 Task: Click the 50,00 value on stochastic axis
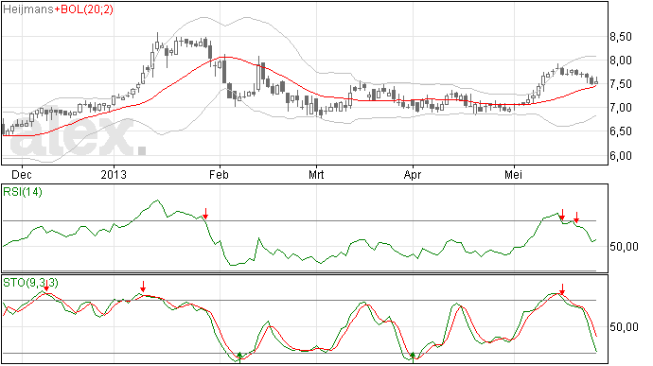(624, 327)
